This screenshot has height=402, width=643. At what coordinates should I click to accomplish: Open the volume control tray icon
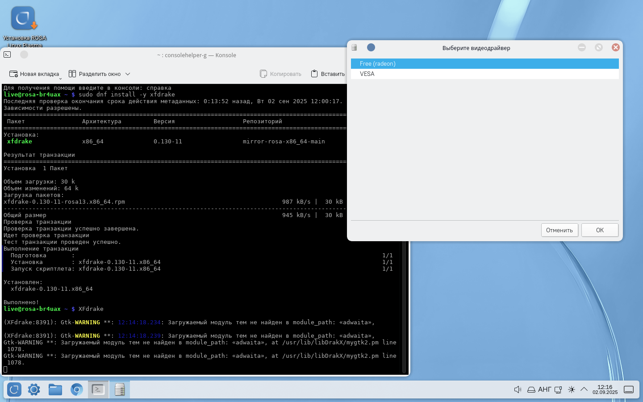point(518,389)
